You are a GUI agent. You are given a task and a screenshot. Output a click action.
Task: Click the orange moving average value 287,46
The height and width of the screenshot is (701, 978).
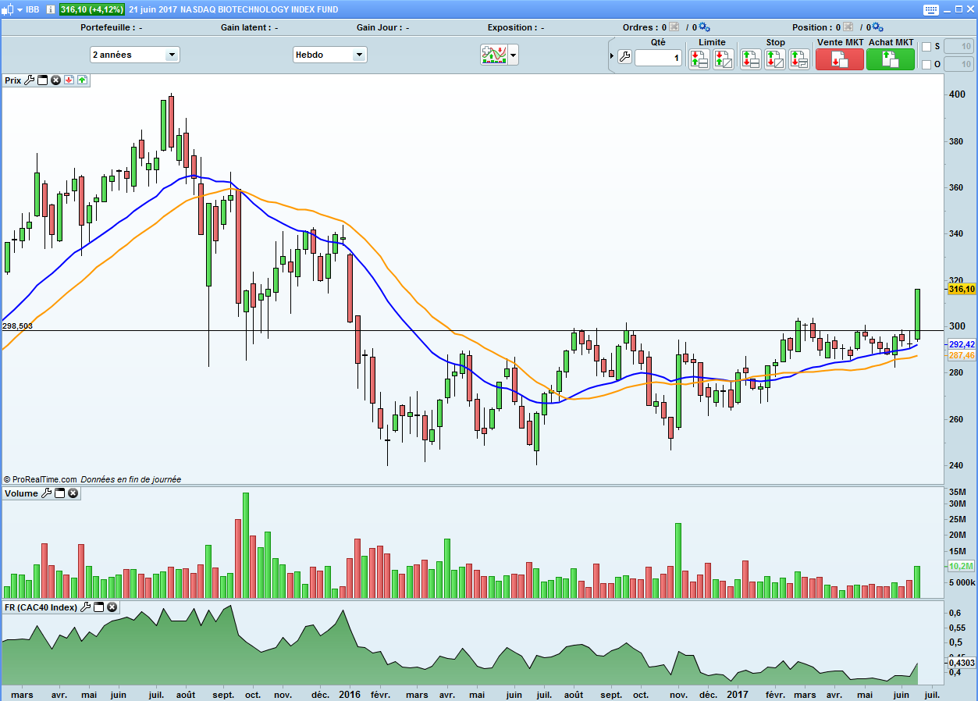[x=961, y=355]
